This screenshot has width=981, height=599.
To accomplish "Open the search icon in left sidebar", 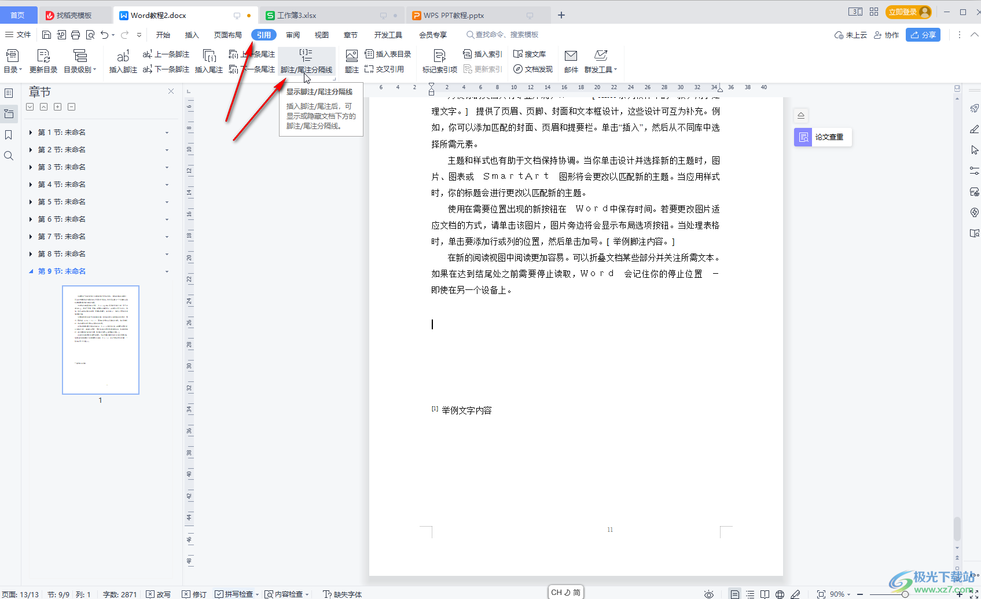I will tap(9, 156).
